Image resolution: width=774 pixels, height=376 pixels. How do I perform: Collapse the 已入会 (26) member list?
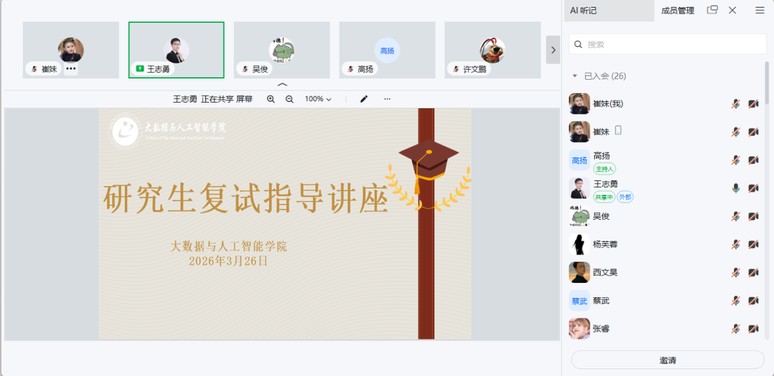click(575, 76)
